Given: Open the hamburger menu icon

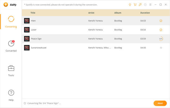Looking at the screenshot, I should [150, 4].
